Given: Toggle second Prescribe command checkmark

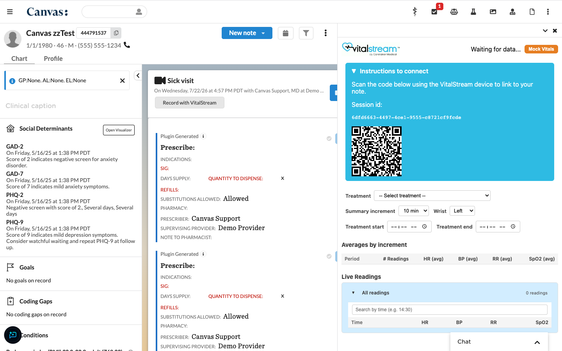Looking at the screenshot, I should (329, 256).
